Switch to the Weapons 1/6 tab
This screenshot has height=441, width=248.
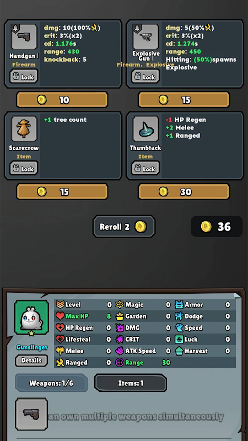pyautogui.click(x=51, y=383)
